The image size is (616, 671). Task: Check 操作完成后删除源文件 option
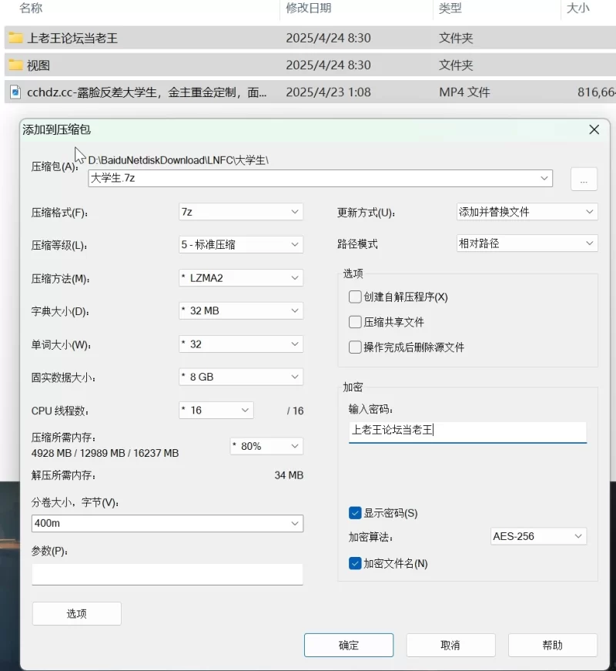coord(355,347)
